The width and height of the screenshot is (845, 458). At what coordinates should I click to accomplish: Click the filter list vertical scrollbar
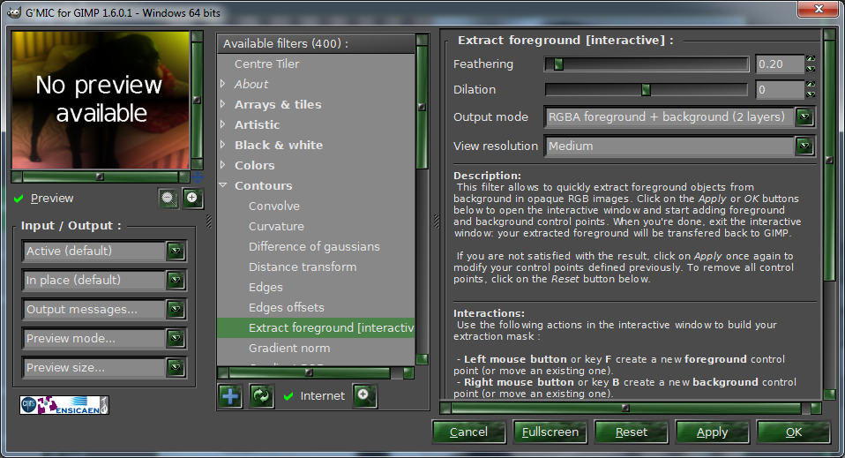422,199
